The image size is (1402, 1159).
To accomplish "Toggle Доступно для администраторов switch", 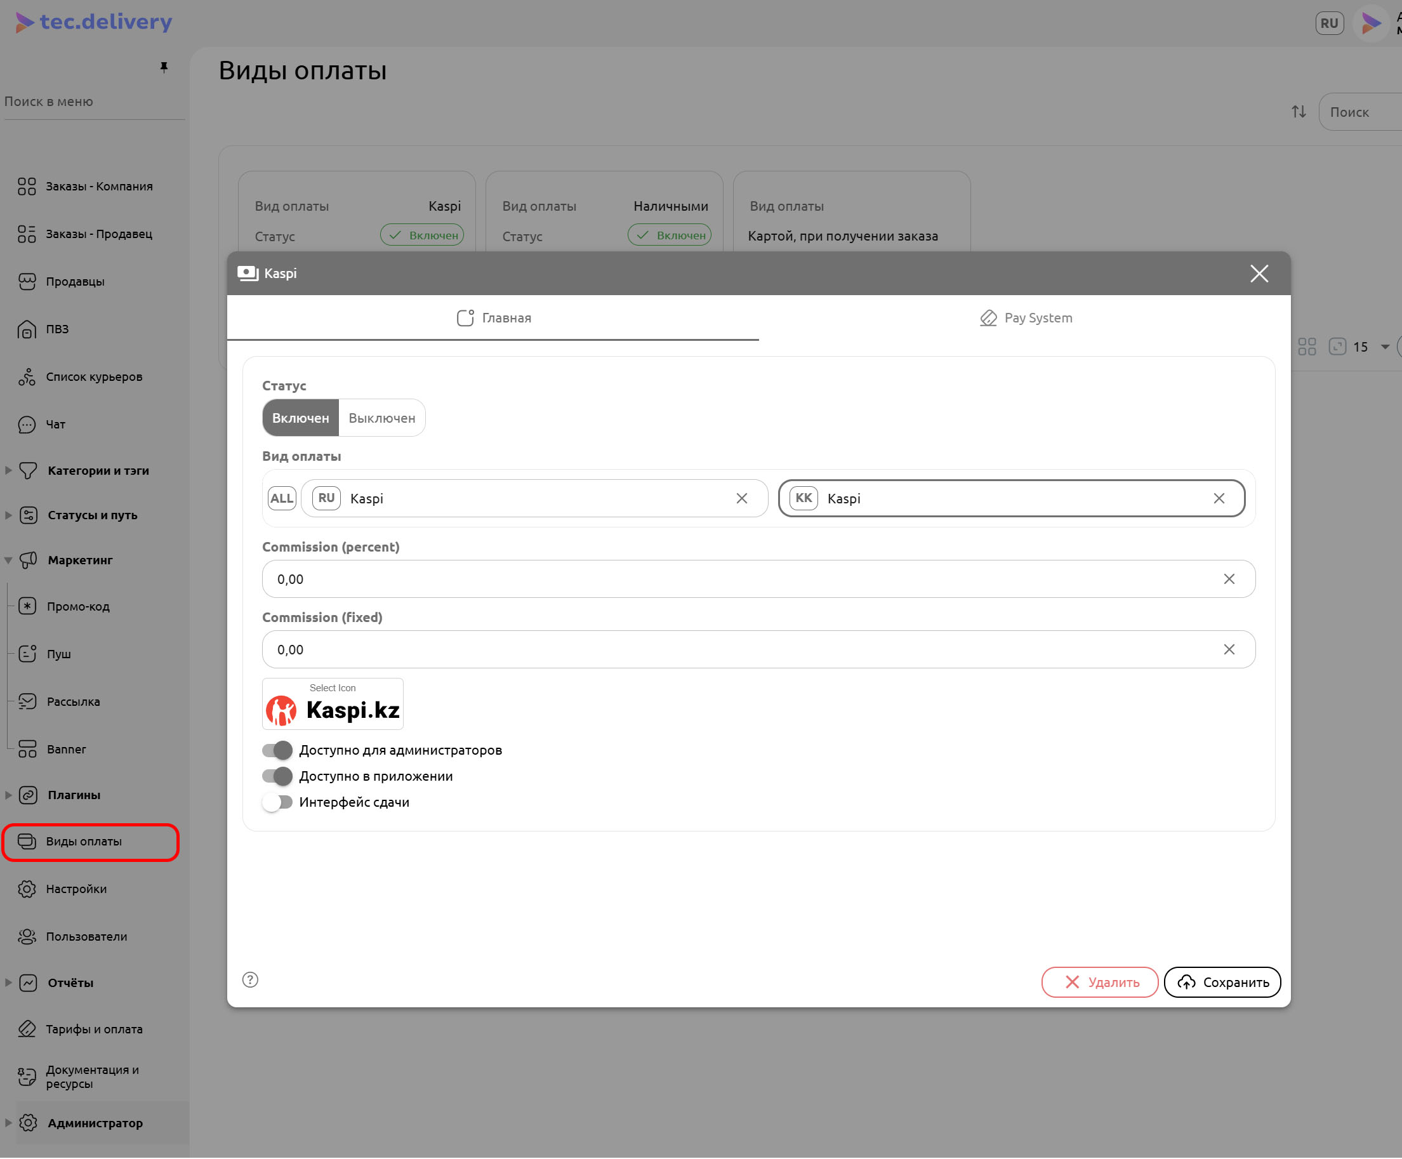I will [x=277, y=751].
